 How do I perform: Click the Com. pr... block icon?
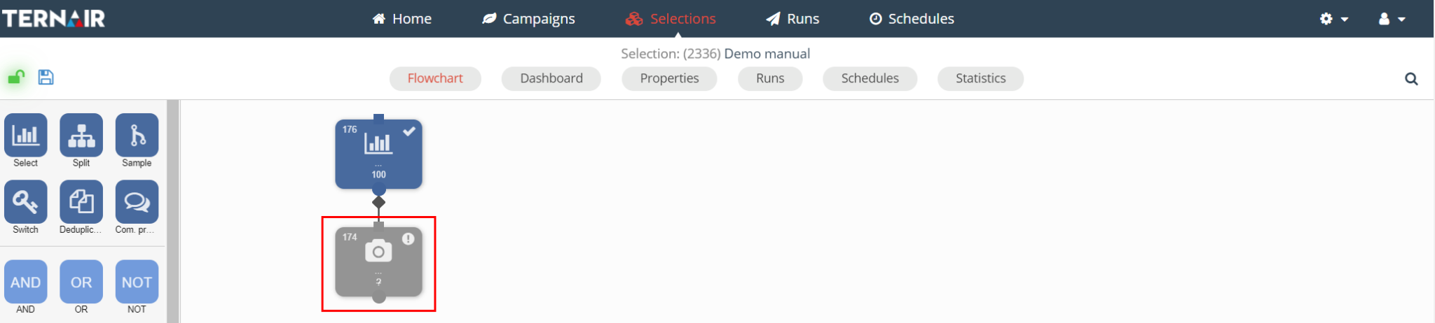tap(137, 202)
